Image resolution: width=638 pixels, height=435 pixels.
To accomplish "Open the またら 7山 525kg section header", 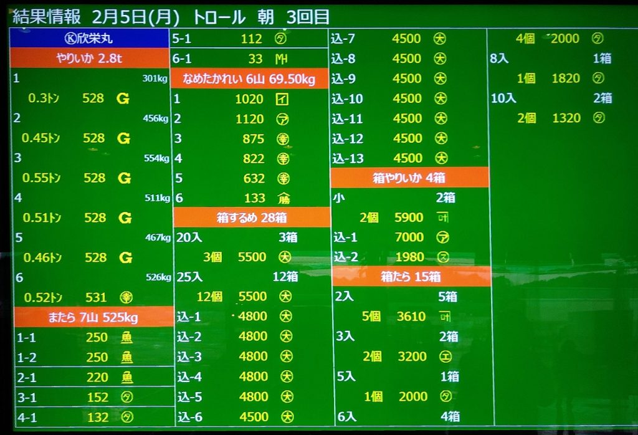I will coord(93,317).
